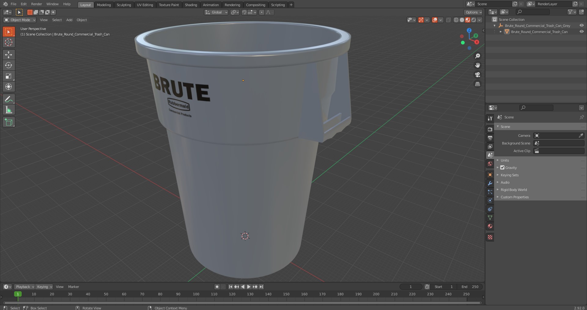Choose the Move tool

point(9,55)
